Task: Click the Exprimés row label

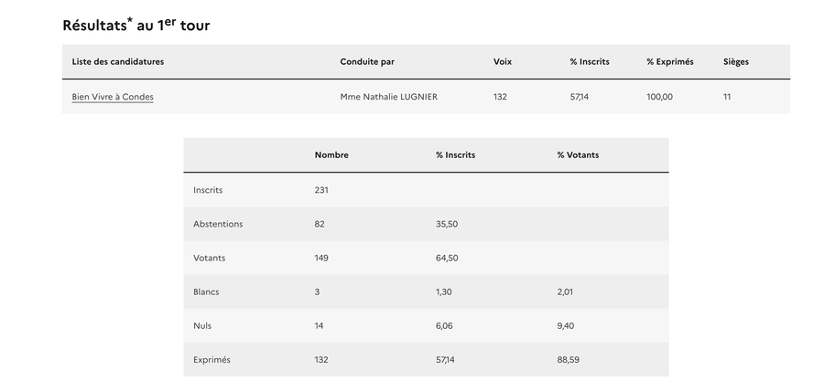Action: 211,360
